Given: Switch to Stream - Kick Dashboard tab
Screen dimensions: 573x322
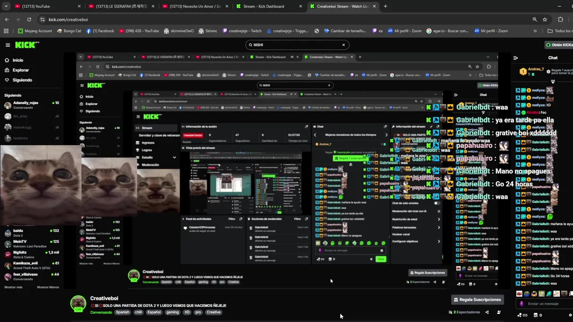Looking at the screenshot, I should (269, 6).
